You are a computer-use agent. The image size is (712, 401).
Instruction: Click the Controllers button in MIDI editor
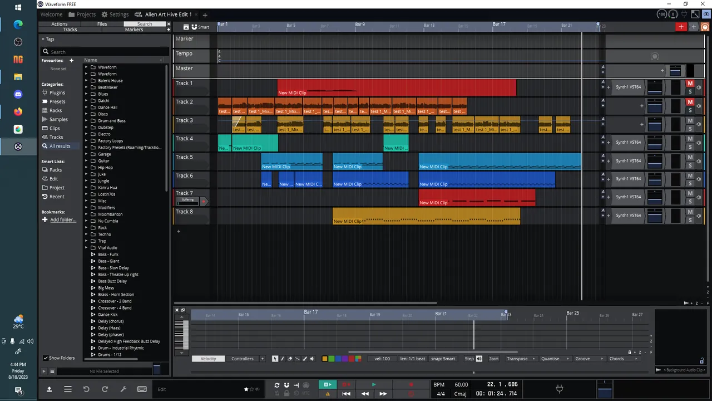(x=243, y=359)
